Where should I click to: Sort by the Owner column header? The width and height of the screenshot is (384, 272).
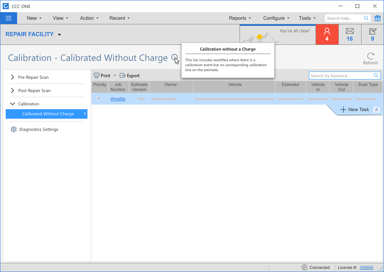point(171,87)
